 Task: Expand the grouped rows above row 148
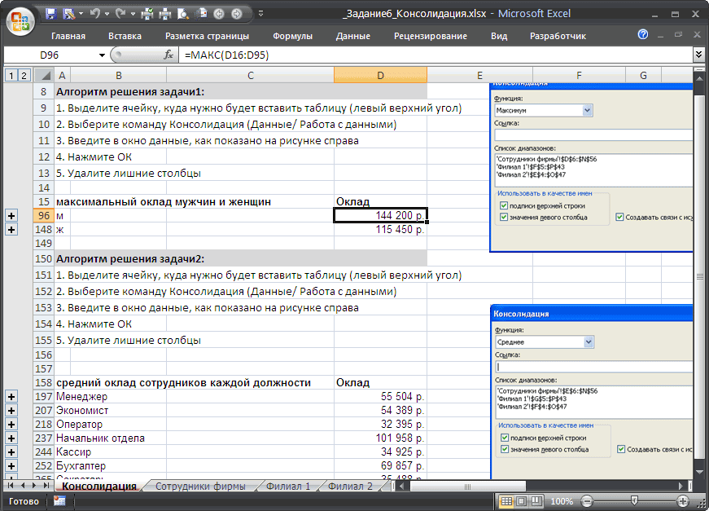point(11,230)
